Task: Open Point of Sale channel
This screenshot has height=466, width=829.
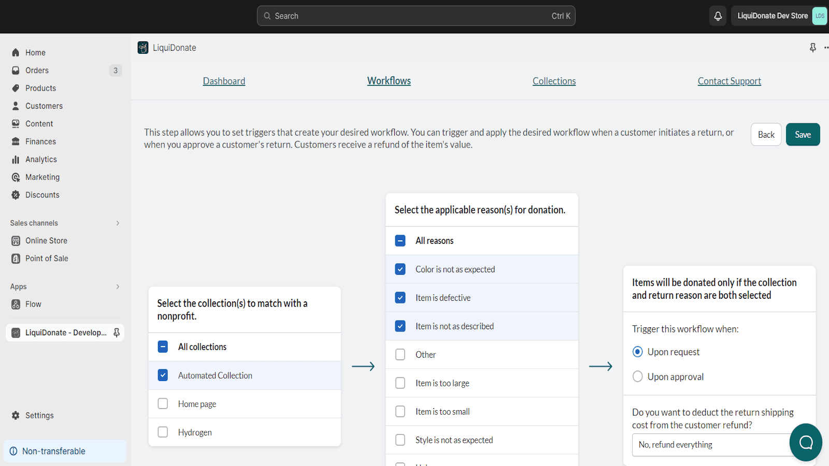Action: point(47,258)
